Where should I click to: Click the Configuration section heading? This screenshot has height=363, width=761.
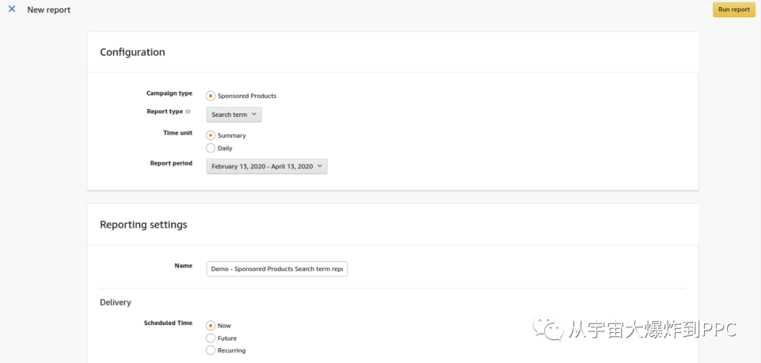132,52
